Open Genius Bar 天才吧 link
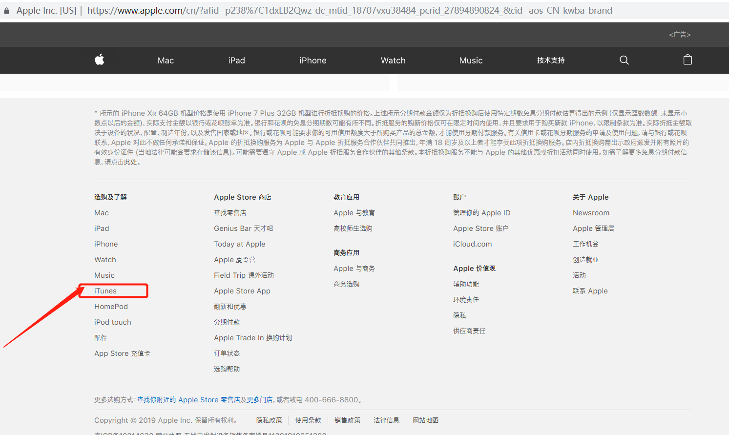Image resolution: width=729 pixels, height=435 pixels. click(x=243, y=228)
